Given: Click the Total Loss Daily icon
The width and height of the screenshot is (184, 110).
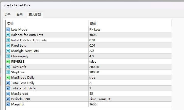Looking at the screenshot, I should (8, 83).
